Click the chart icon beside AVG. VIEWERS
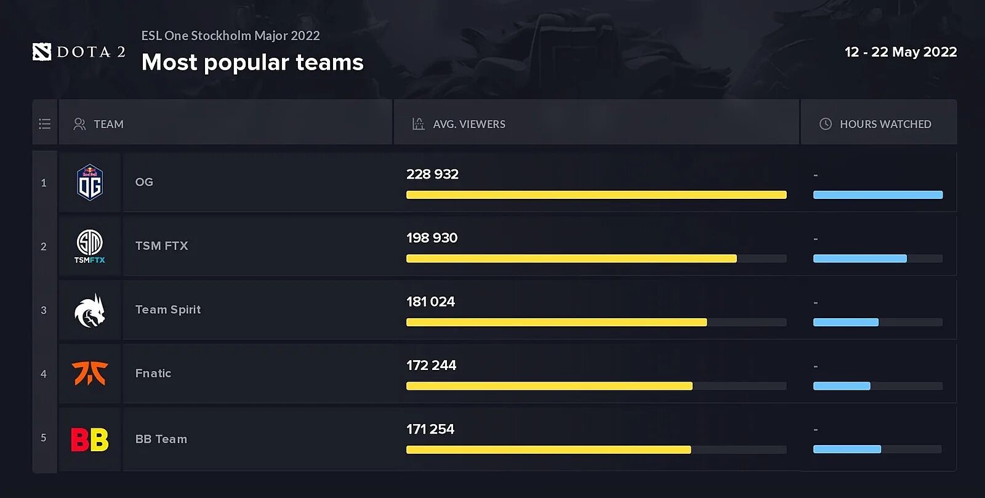985x498 pixels. pos(418,124)
